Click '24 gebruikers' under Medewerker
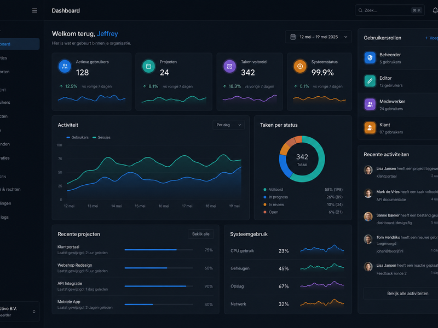This screenshot has height=328, width=438. tap(391, 109)
